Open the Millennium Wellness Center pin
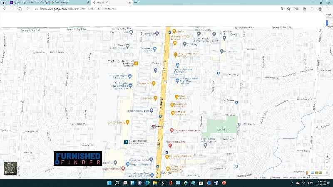The width and height of the screenshot is (333, 187). tap(224, 38)
